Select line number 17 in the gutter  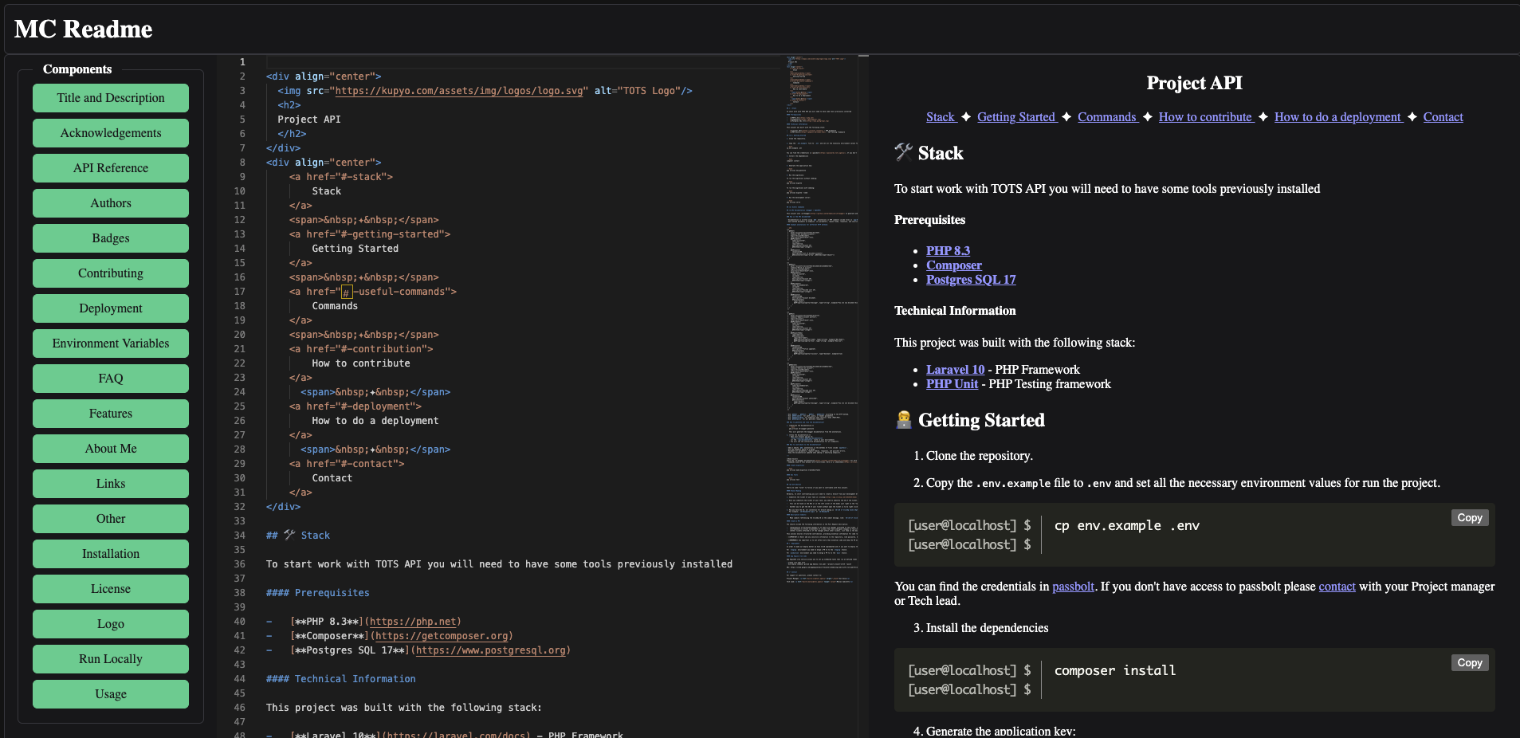pos(239,292)
